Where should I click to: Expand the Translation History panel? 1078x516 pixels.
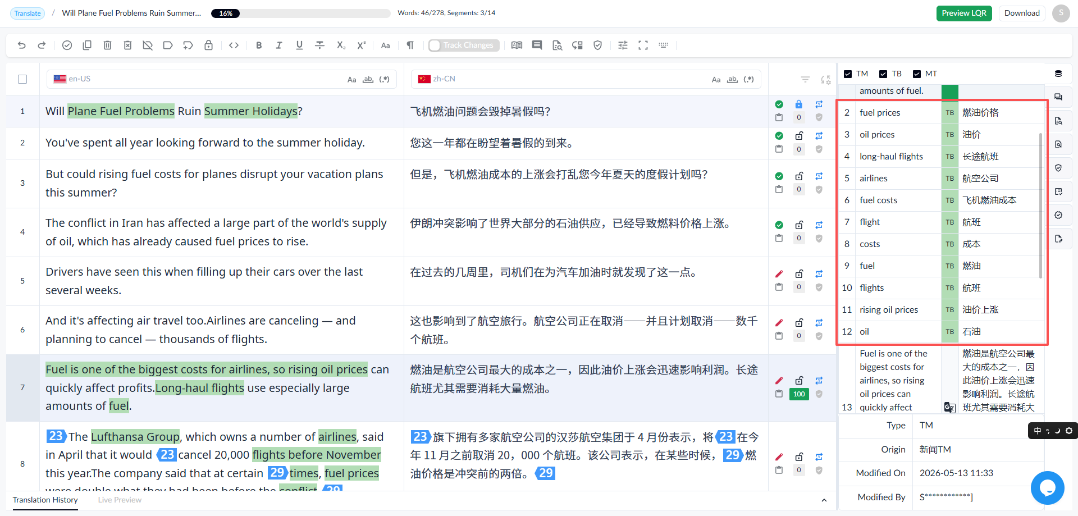pos(824,500)
